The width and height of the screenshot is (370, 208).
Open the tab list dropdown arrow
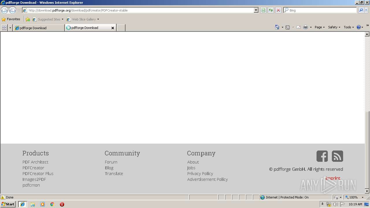click(x=10, y=28)
